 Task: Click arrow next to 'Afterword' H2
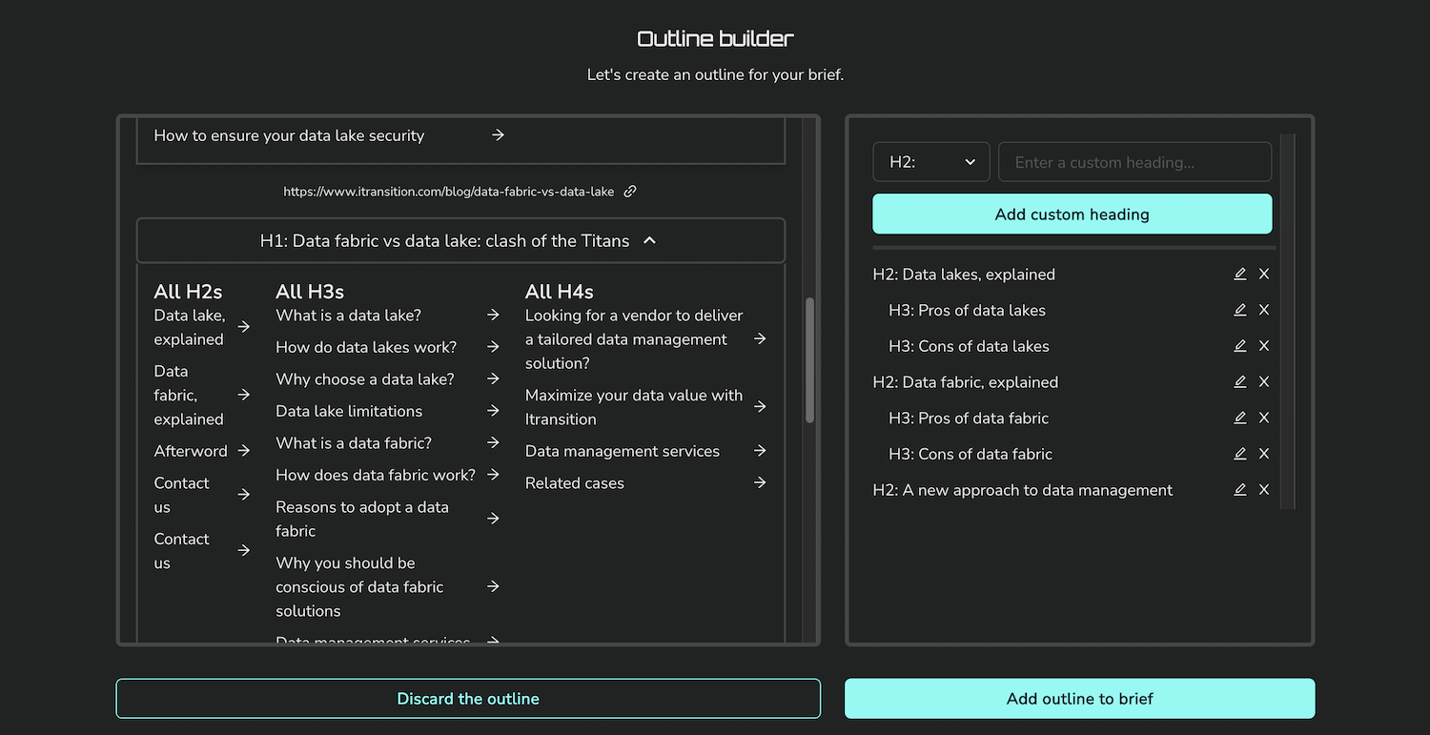pos(244,451)
